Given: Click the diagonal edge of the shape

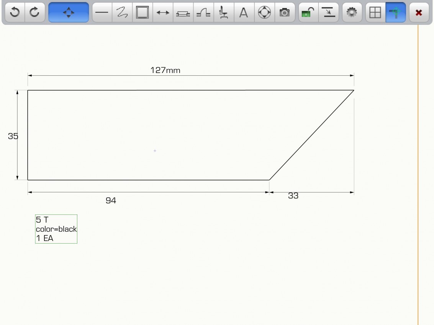Looking at the screenshot, I should pos(312,135).
